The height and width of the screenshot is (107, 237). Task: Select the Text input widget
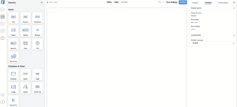[13, 18]
